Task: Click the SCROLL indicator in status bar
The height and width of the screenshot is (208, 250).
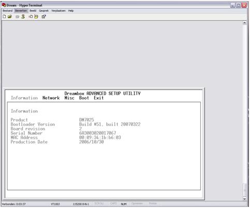Action: point(99,203)
